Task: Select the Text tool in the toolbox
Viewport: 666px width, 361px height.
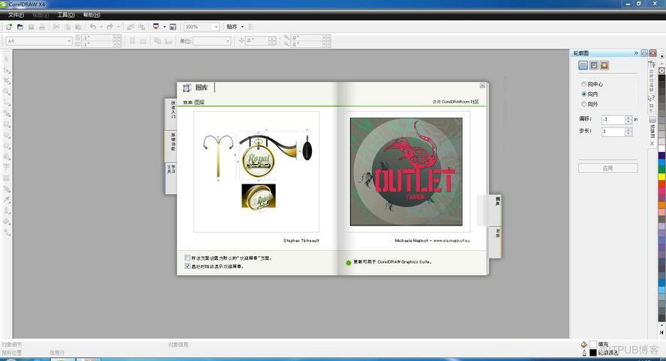Action: 7,167
